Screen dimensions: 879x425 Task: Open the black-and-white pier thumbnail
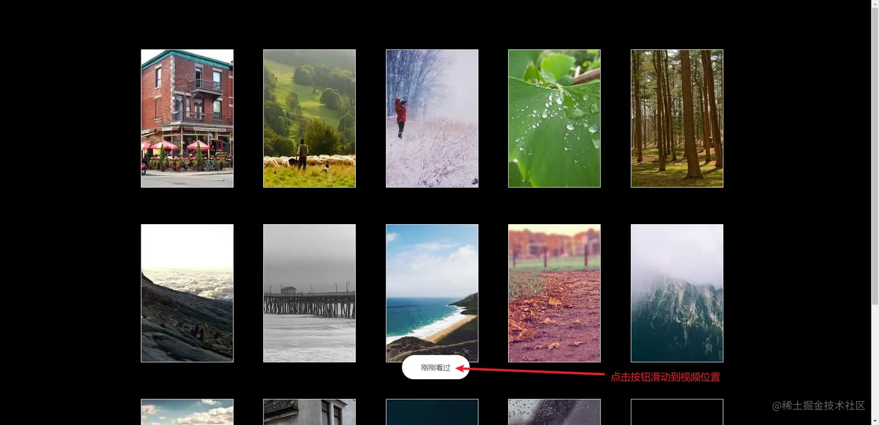pyautogui.click(x=309, y=293)
